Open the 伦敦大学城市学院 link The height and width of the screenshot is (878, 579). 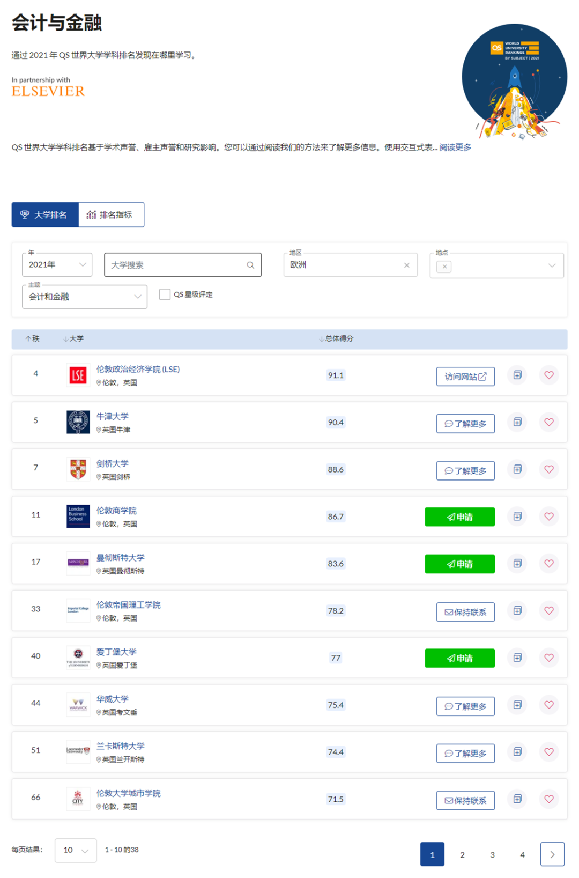[x=128, y=793]
